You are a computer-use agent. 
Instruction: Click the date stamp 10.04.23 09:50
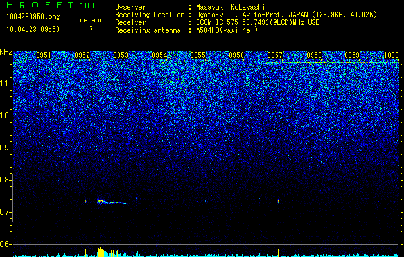pyautogui.click(x=33, y=30)
